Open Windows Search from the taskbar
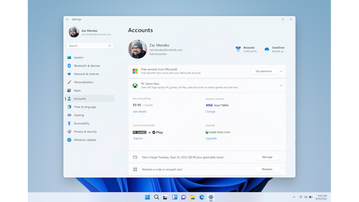The image size is (359, 202). coord(156,197)
